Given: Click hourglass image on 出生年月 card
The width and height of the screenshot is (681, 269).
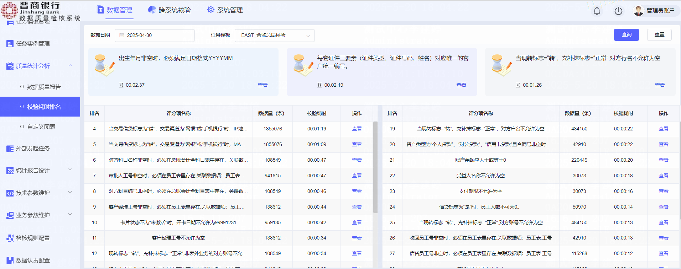Looking at the screenshot, I should tap(104, 65).
